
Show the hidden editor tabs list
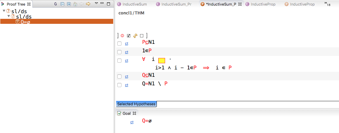tap(327, 4)
